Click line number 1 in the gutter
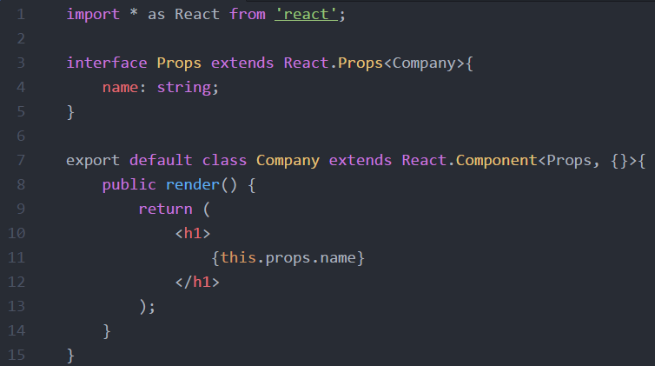655x366 pixels. 21,15
